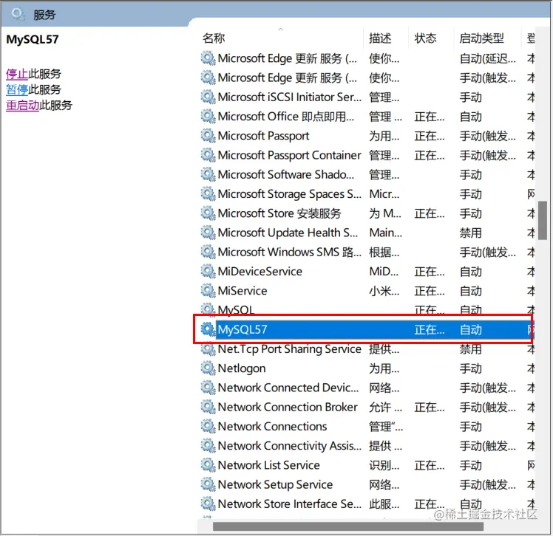The image size is (553, 536).
Task: Click the gear icon of Microsoft Store 安装服务
Action: pyautogui.click(x=208, y=213)
